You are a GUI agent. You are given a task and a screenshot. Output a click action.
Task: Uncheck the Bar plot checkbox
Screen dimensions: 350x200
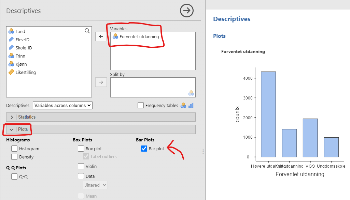click(144, 149)
